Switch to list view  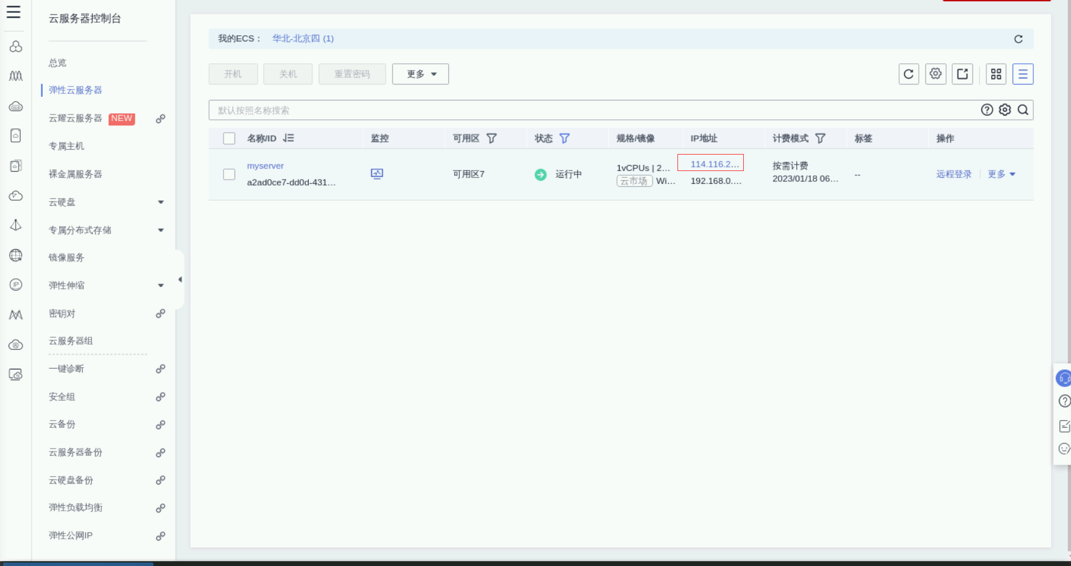(x=1023, y=74)
